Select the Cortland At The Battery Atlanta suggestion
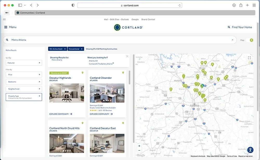This screenshot has width=260, height=160. pos(101,64)
